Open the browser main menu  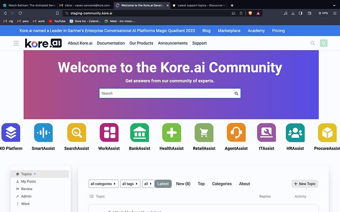[x=335, y=13]
